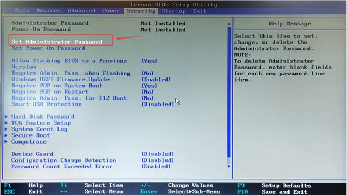Open Computrace submenu
The image size is (347, 195).
click(x=29, y=141)
